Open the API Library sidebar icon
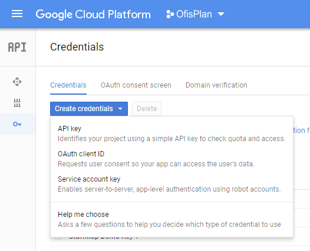This screenshot has height=251, width=310. pyautogui.click(x=17, y=103)
